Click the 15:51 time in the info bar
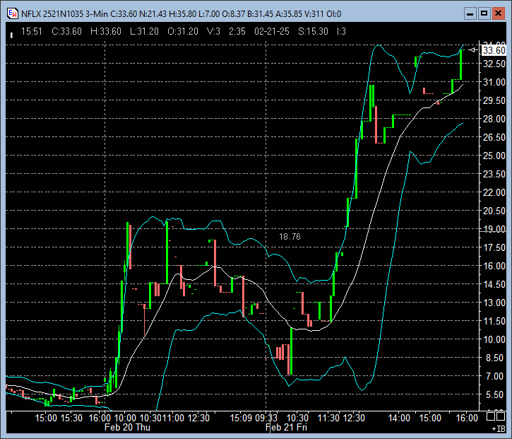 point(32,31)
